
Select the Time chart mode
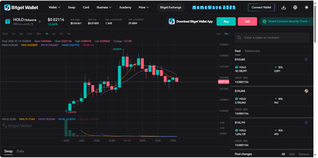click(5, 34)
